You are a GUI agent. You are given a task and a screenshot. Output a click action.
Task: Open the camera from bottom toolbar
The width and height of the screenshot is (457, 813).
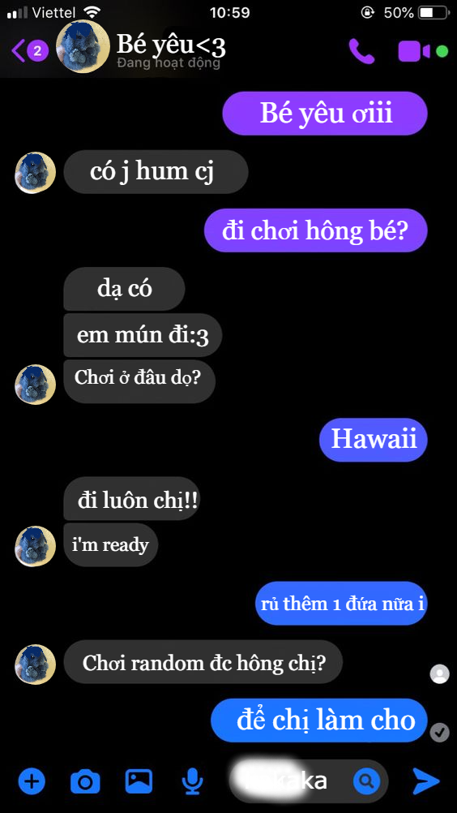tap(85, 781)
